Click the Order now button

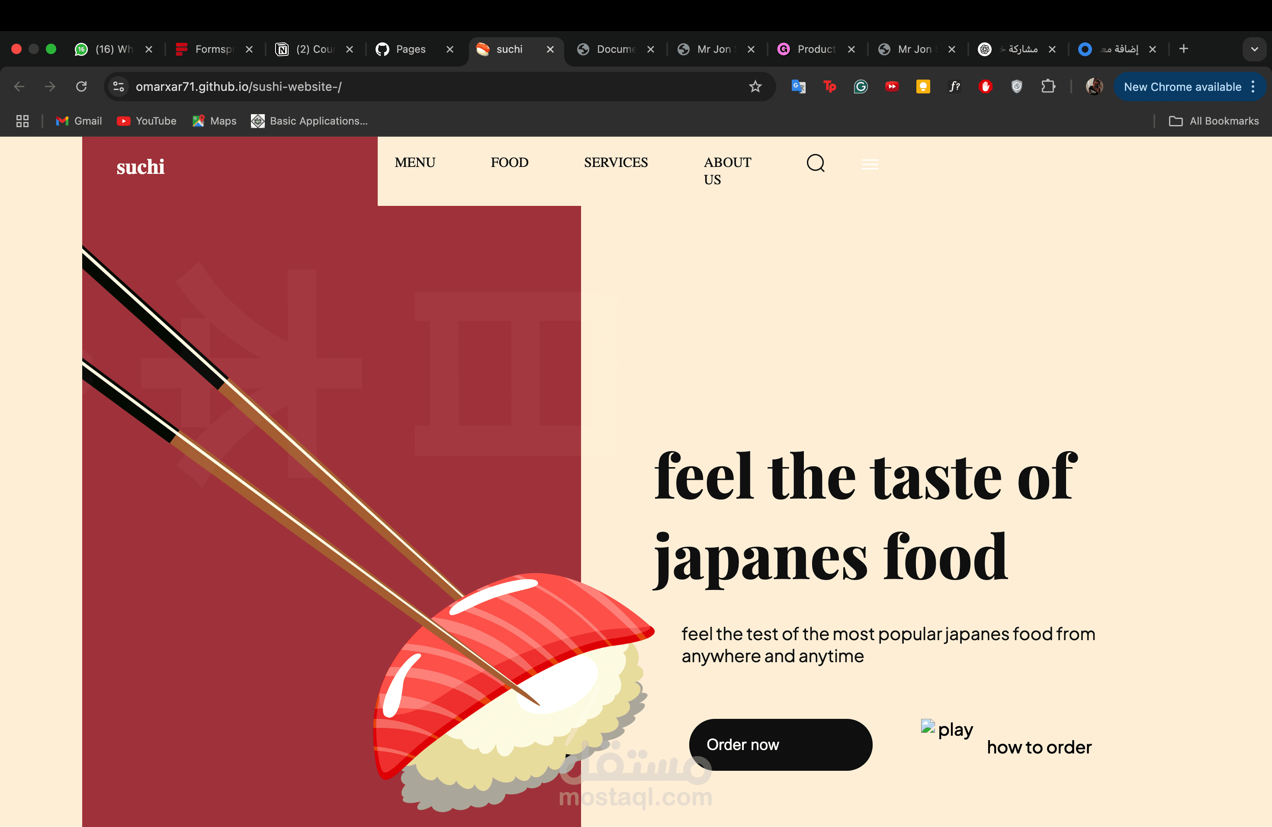point(780,744)
